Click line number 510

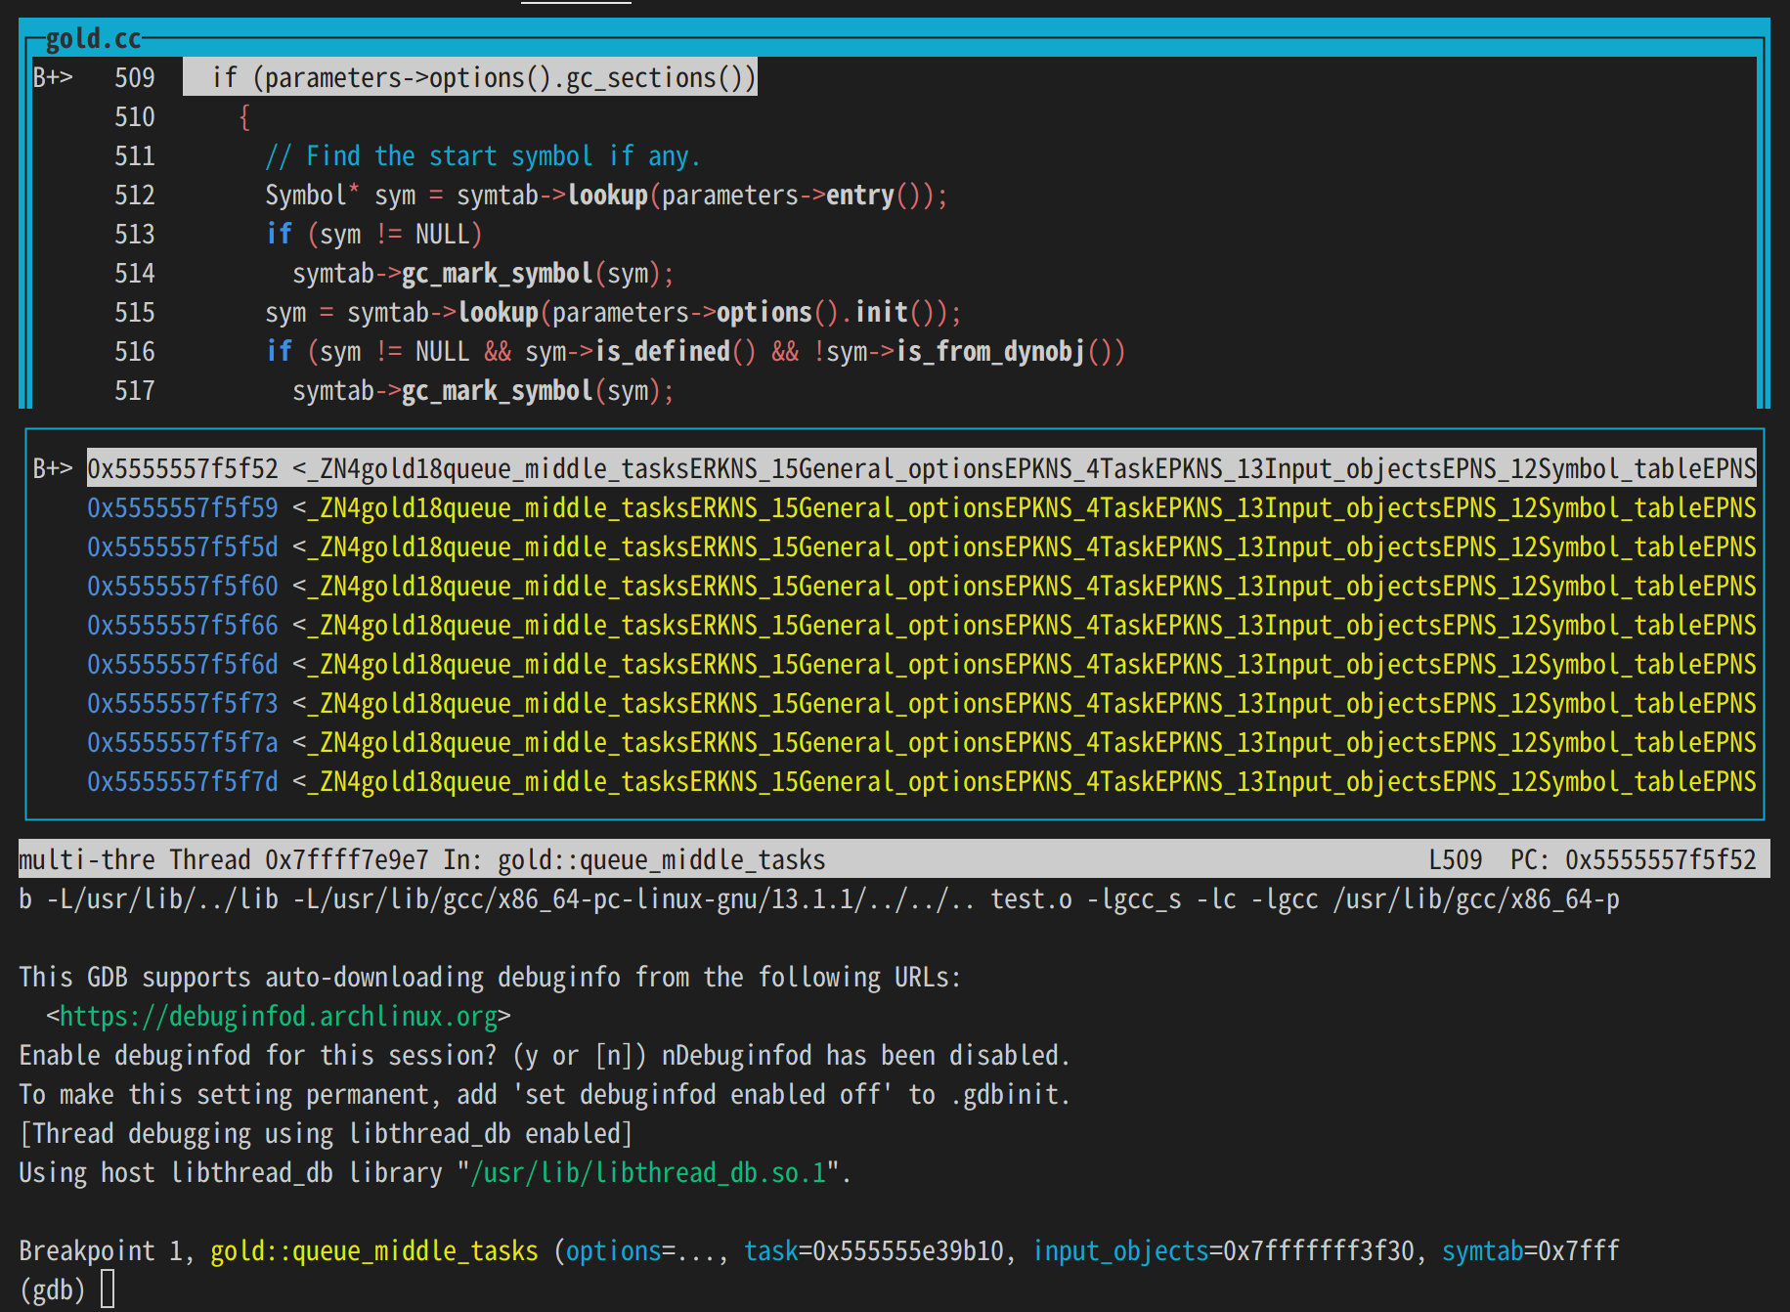(x=135, y=116)
